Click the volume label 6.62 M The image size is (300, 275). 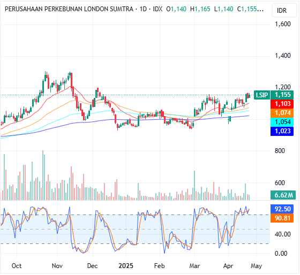[x=283, y=195]
